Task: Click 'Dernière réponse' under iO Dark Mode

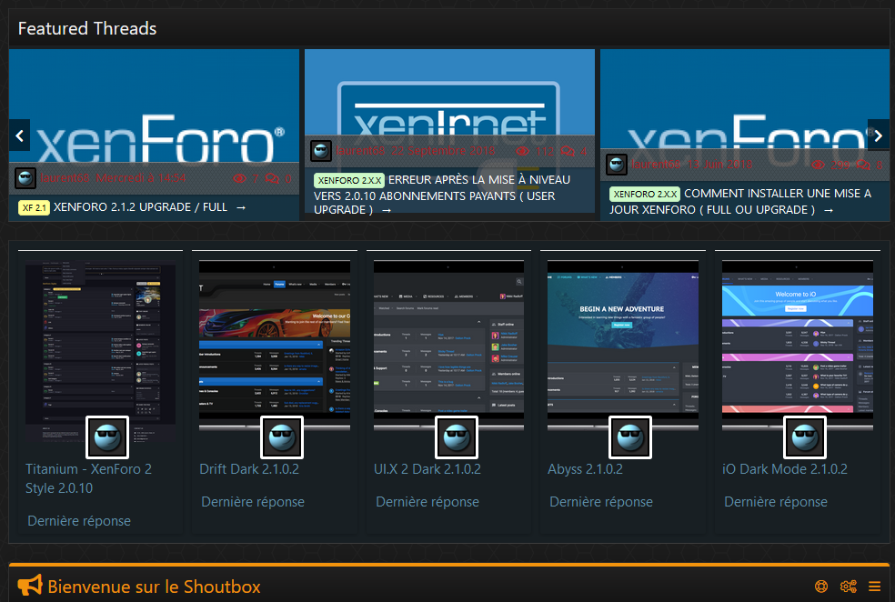Action: (776, 502)
